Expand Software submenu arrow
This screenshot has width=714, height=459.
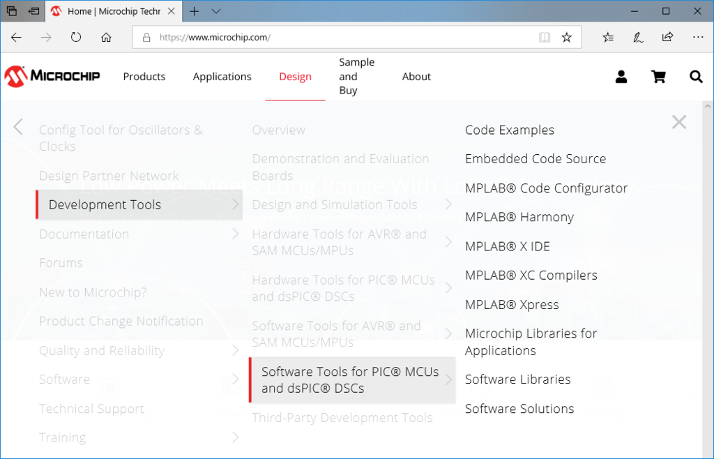(x=236, y=379)
